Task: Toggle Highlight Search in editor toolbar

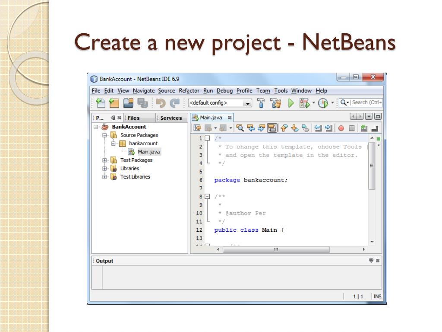Action: (x=272, y=128)
